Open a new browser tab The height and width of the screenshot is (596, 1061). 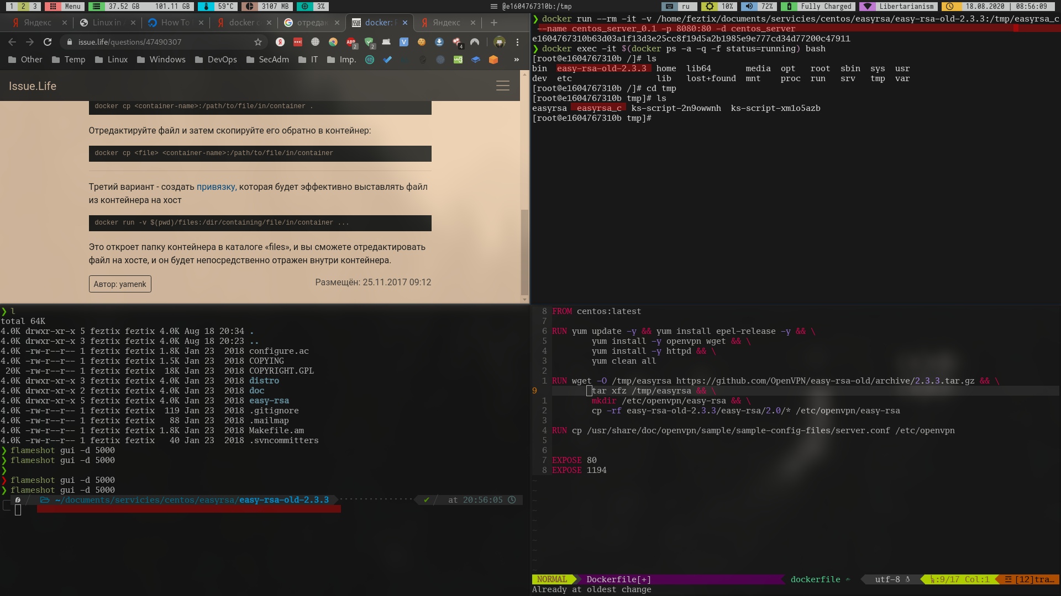click(494, 23)
